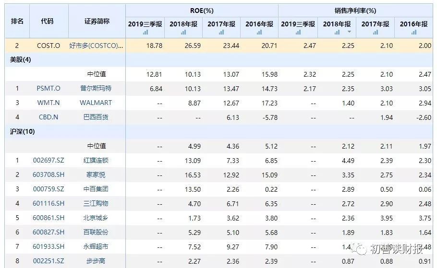Click chart icon under ROE 2016年报
The width and height of the screenshot is (437, 268).
pyautogui.click(x=259, y=33)
